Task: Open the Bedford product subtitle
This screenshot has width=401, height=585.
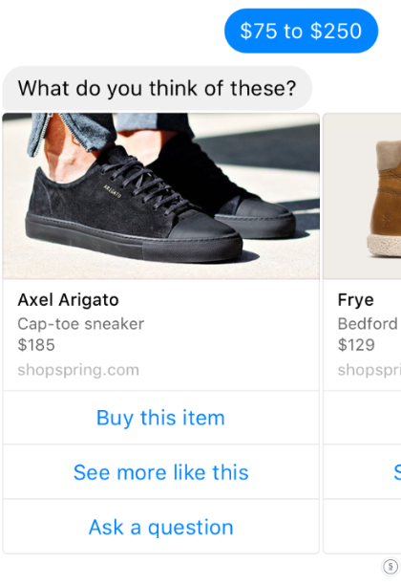Action: tap(368, 324)
